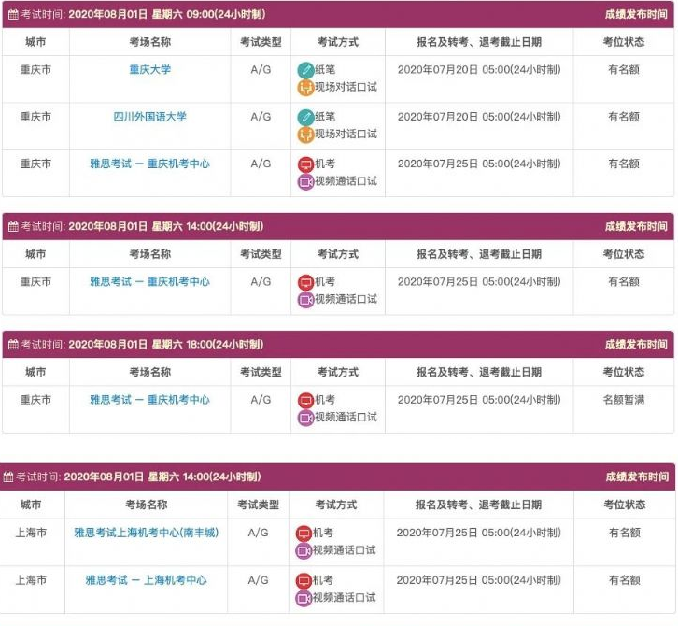Open 重庆机考中心 link in 18:00 session
The width and height of the screenshot is (678, 626).
pos(149,399)
